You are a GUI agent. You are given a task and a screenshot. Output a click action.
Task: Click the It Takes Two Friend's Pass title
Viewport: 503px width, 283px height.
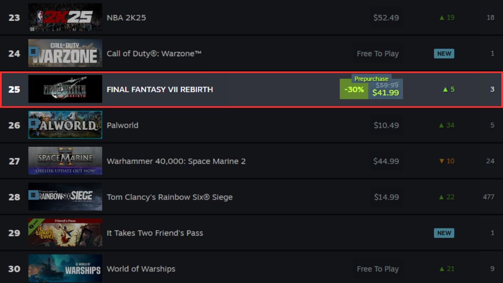click(x=155, y=233)
